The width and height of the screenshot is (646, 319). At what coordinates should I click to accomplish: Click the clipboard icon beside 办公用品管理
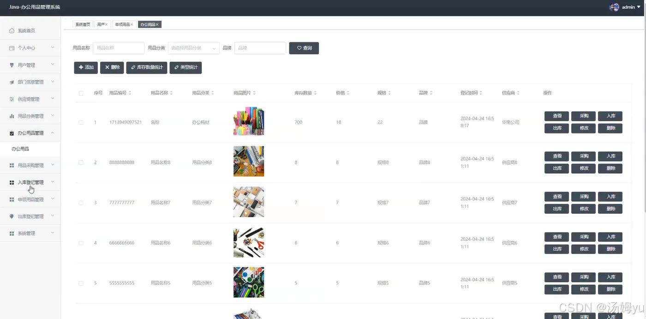click(12, 133)
